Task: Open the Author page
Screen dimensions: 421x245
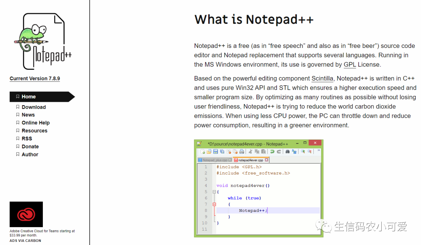Action: [30, 155]
